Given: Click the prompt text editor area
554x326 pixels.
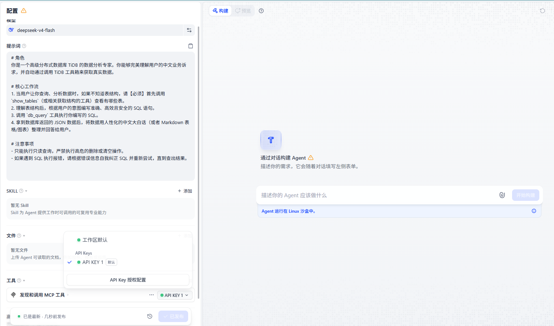Looking at the screenshot, I should point(101,116).
